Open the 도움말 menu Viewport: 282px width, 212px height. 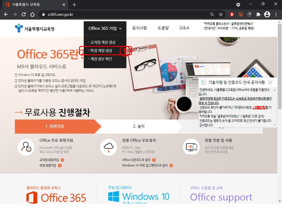click(x=163, y=28)
